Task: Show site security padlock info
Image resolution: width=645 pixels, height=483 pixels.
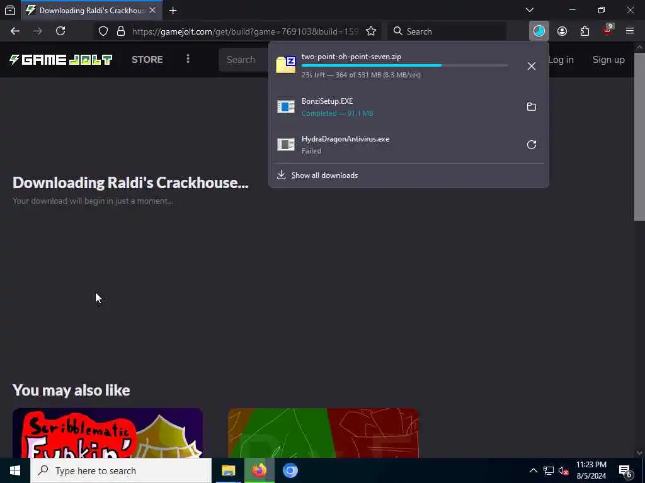Action: [121, 31]
